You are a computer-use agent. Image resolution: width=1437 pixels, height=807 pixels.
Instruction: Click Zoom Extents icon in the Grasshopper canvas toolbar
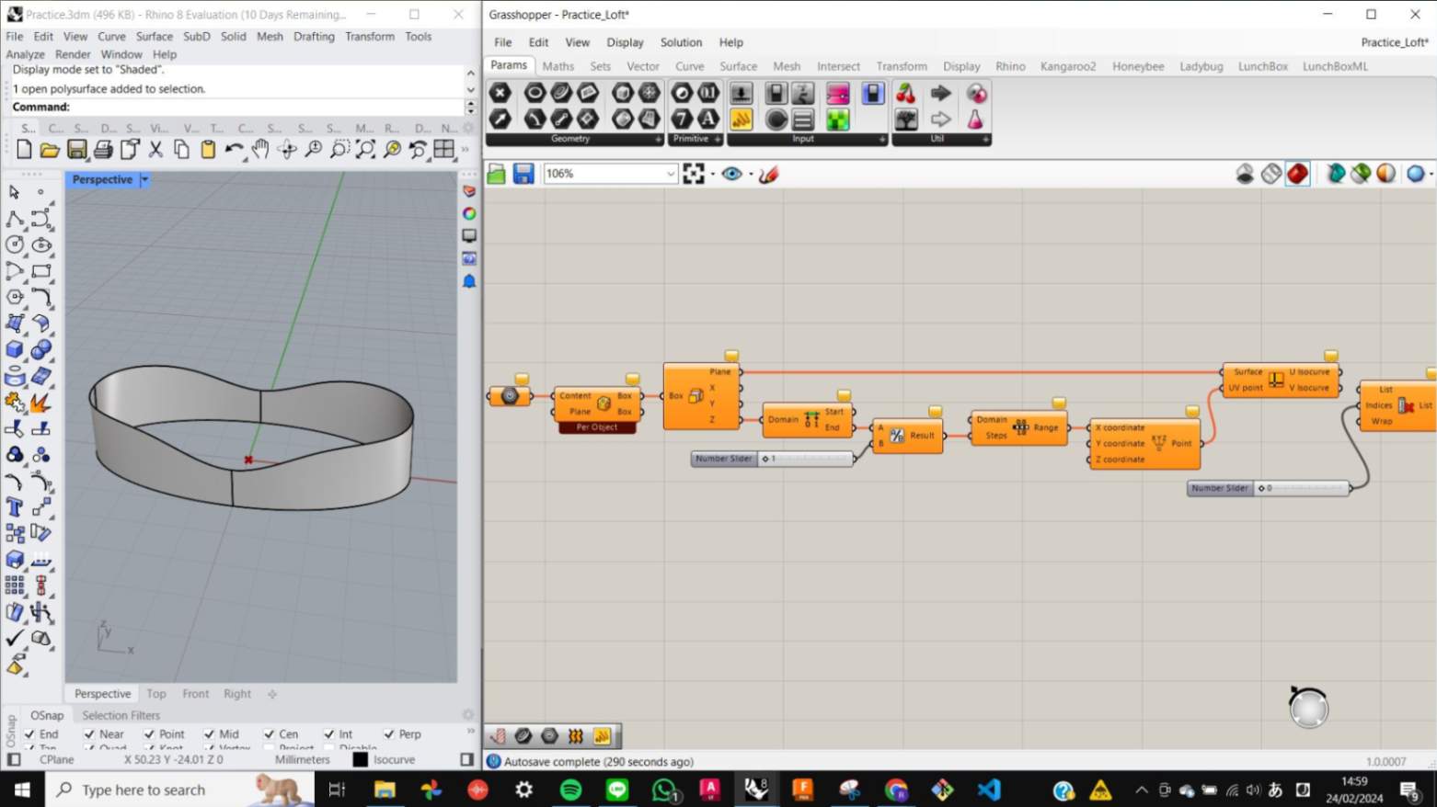click(694, 174)
